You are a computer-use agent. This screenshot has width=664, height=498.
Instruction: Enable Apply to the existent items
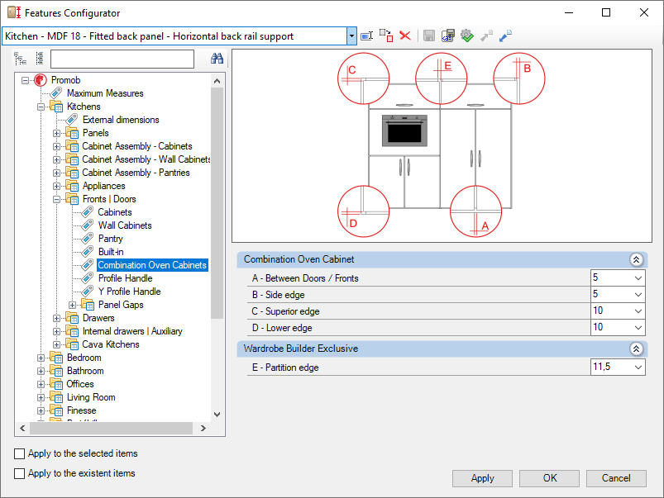tap(20, 473)
